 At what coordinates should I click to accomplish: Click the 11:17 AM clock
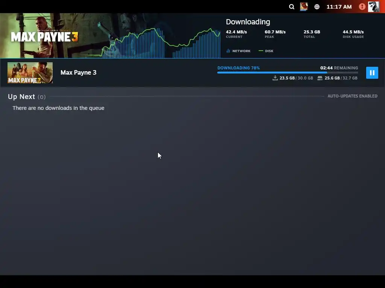pyautogui.click(x=339, y=7)
